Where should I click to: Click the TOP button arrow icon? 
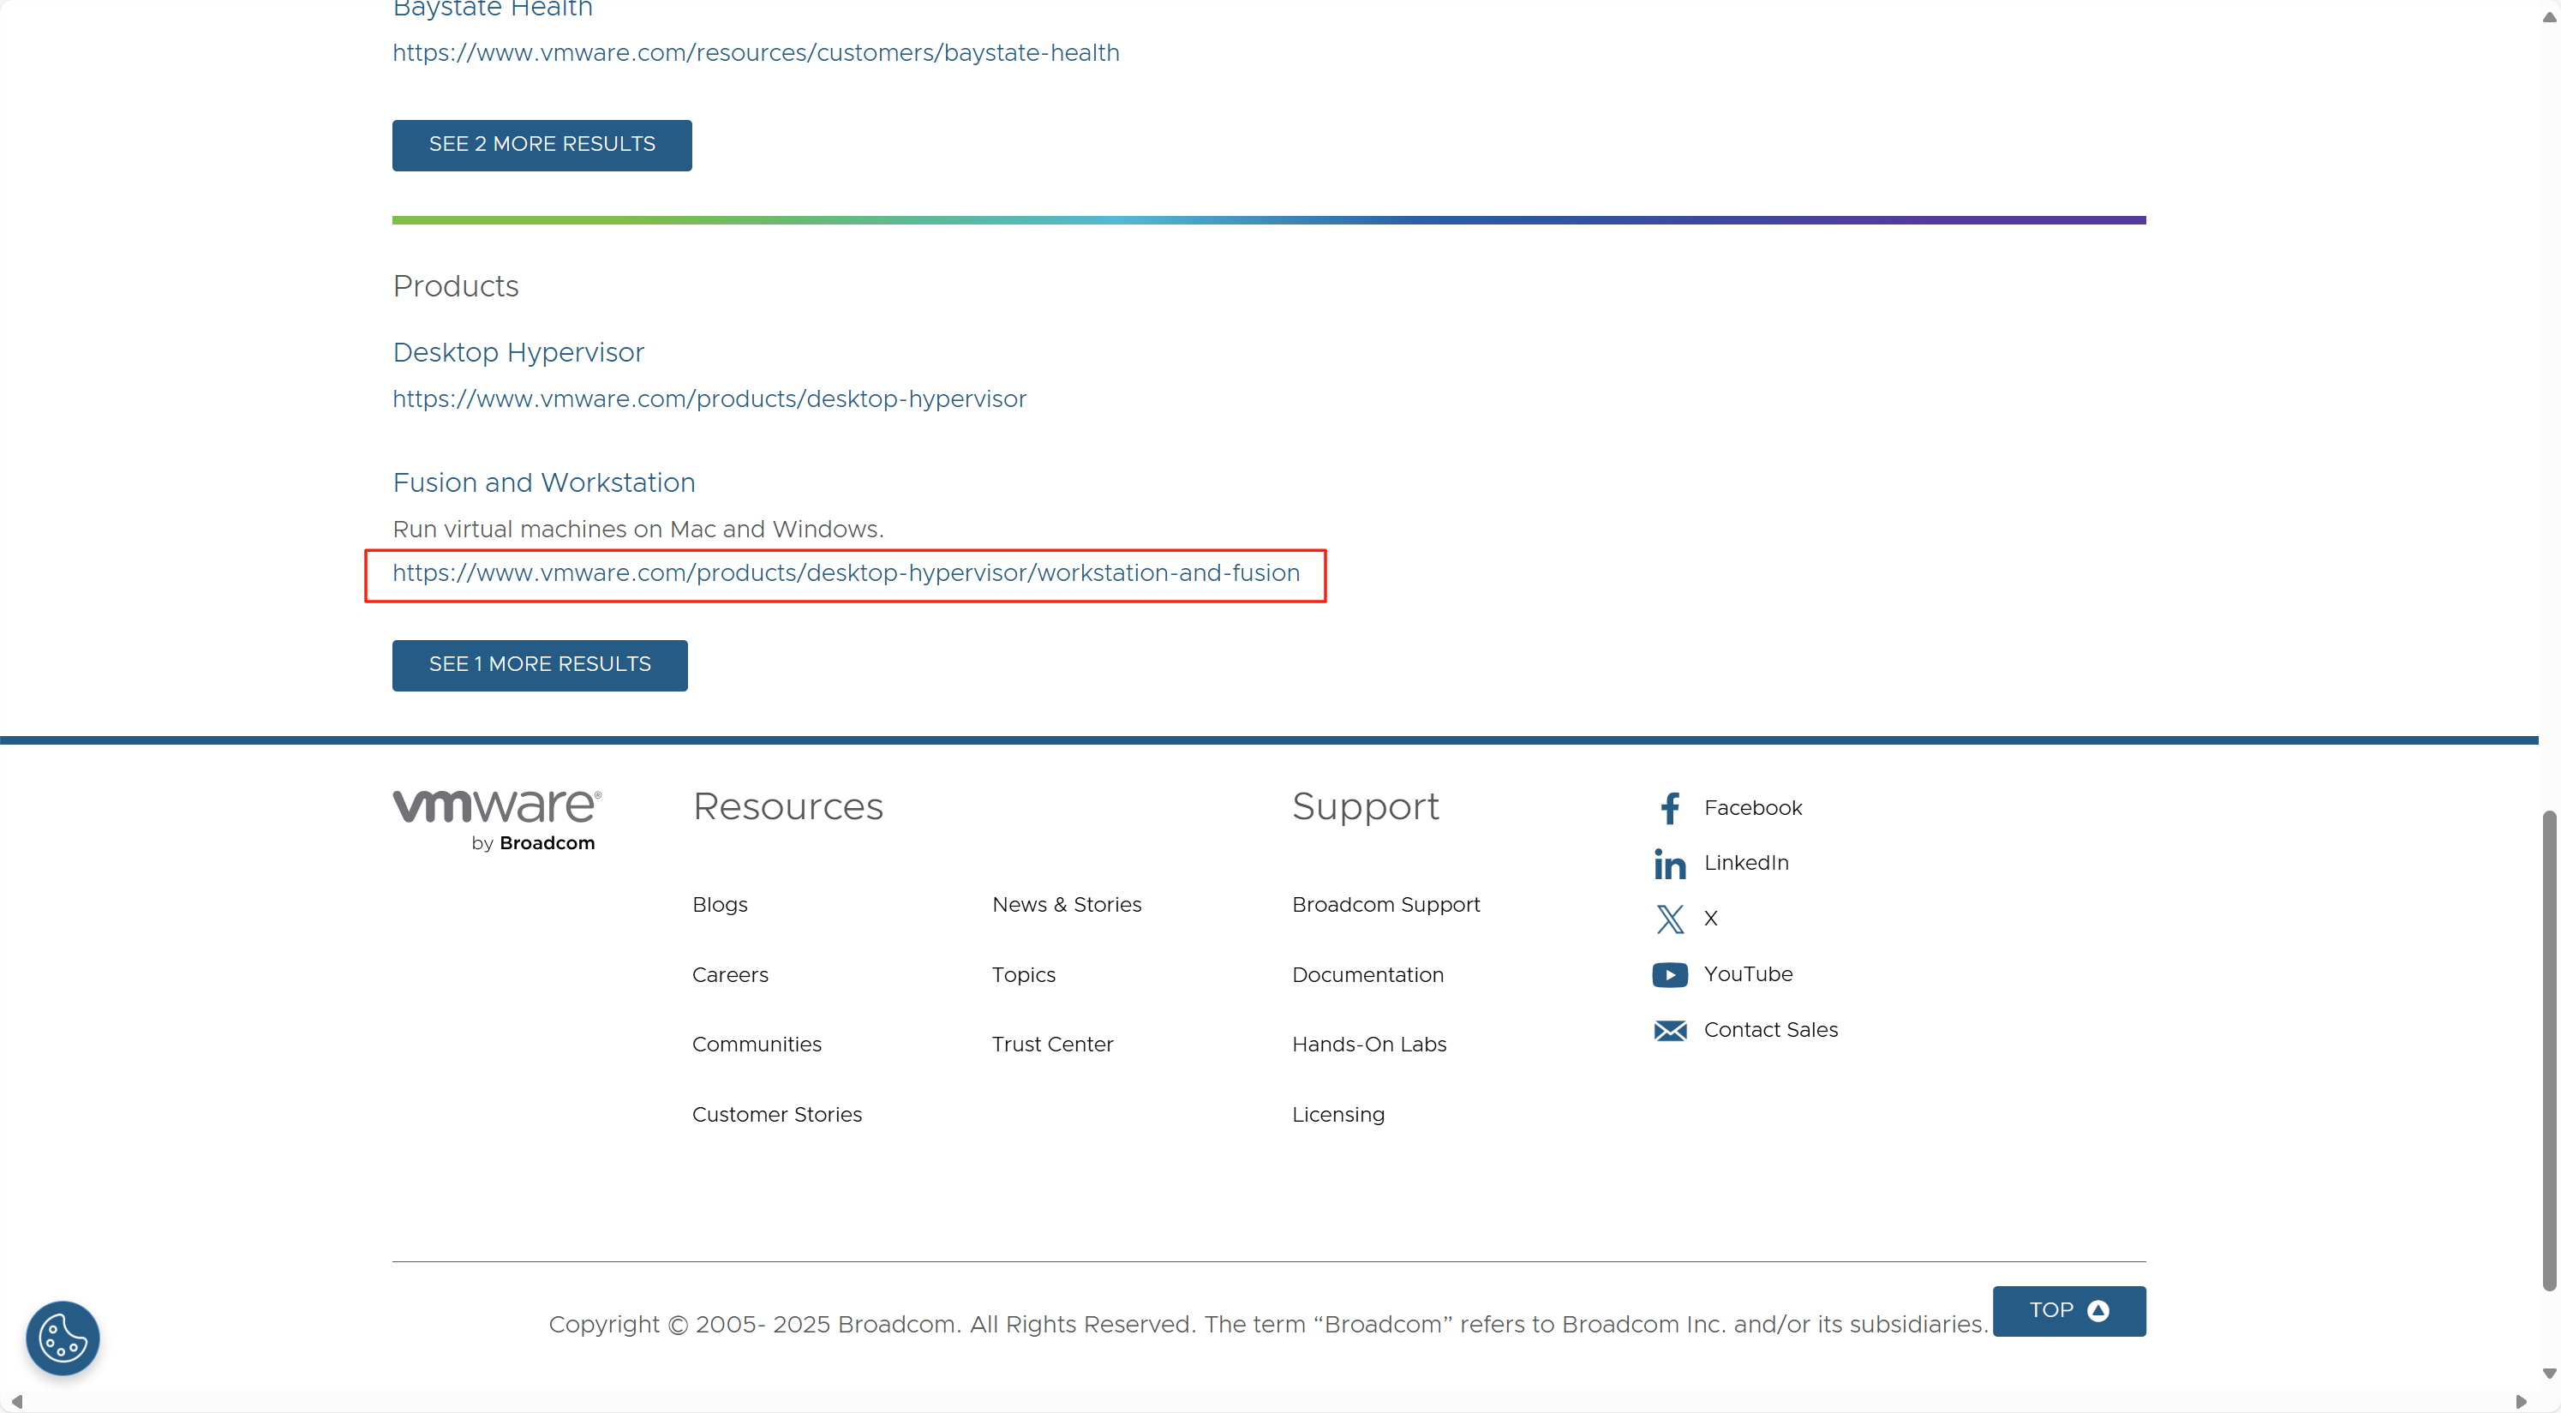pyautogui.click(x=2097, y=1310)
